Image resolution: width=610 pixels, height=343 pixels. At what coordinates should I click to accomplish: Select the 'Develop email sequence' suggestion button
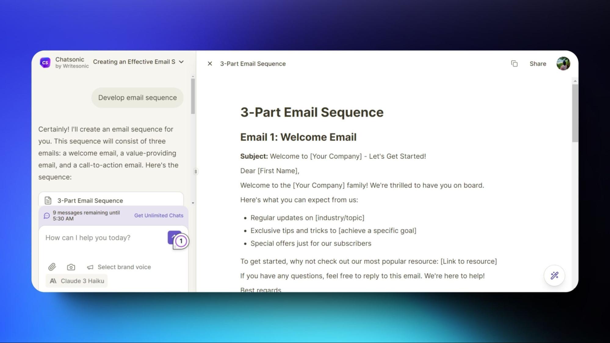click(x=137, y=97)
